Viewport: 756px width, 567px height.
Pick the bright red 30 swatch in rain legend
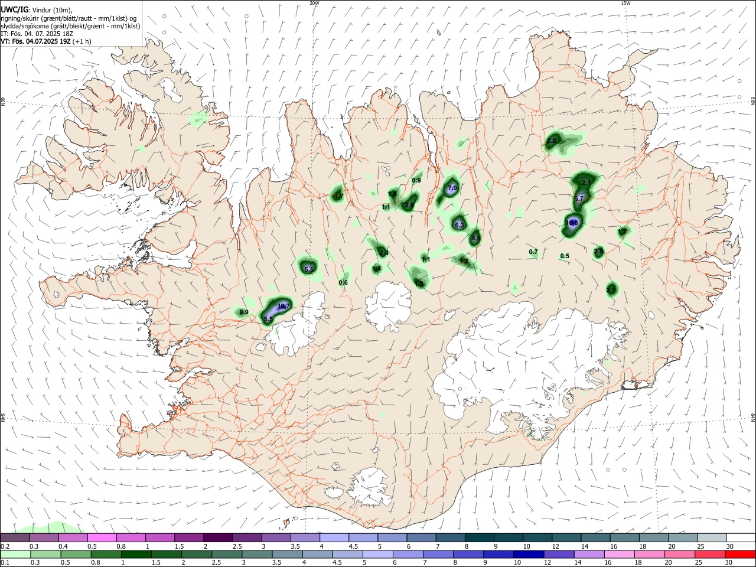(740, 555)
